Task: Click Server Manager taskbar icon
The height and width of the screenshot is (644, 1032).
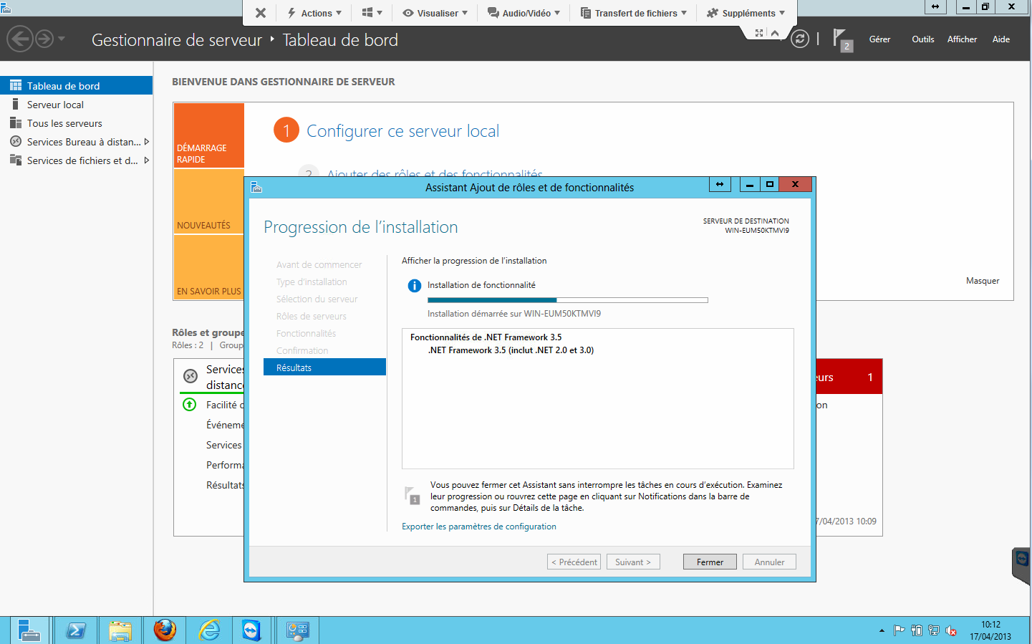Action: click(29, 630)
